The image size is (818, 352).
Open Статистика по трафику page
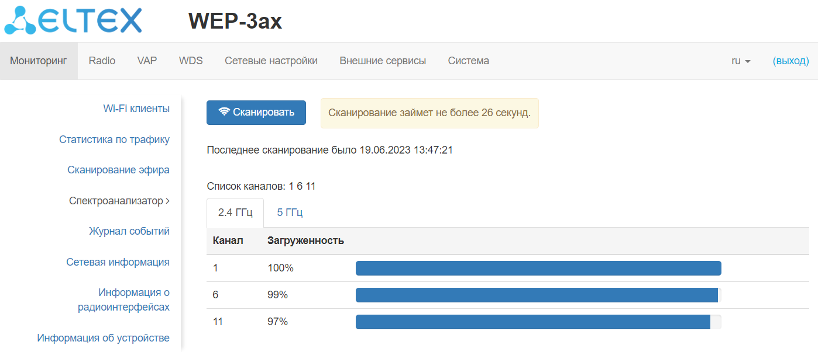click(x=114, y=140)
